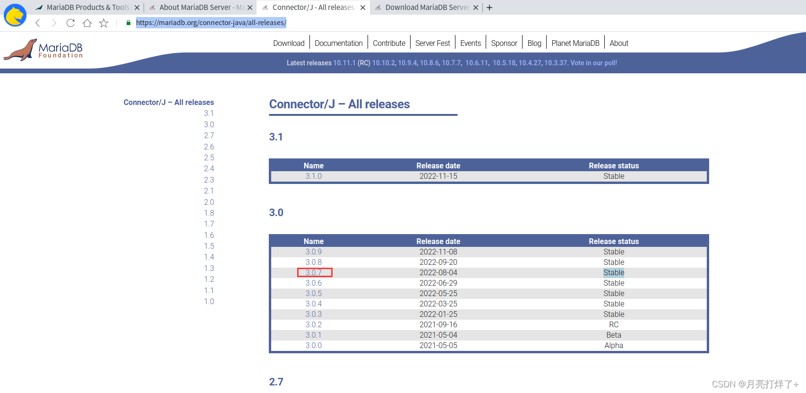Screen dimensions: 806x393
Task: Open the Server Fest menu item
Action: [x=433, y=43]
